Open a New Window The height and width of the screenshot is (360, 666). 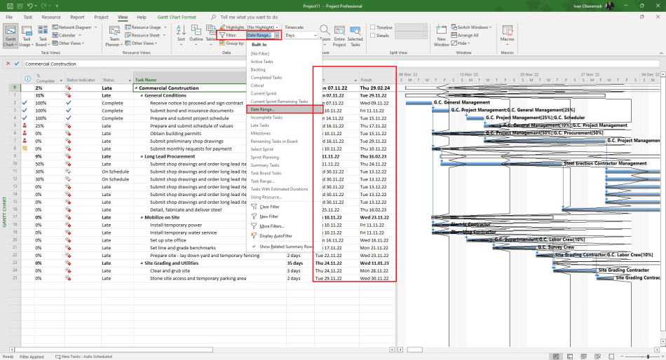441,36
